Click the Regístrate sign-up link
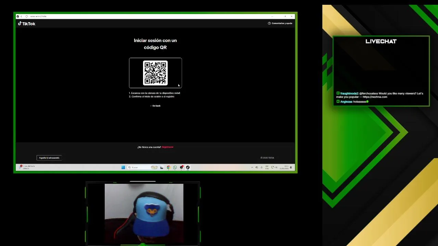 (x=167, y=147)
